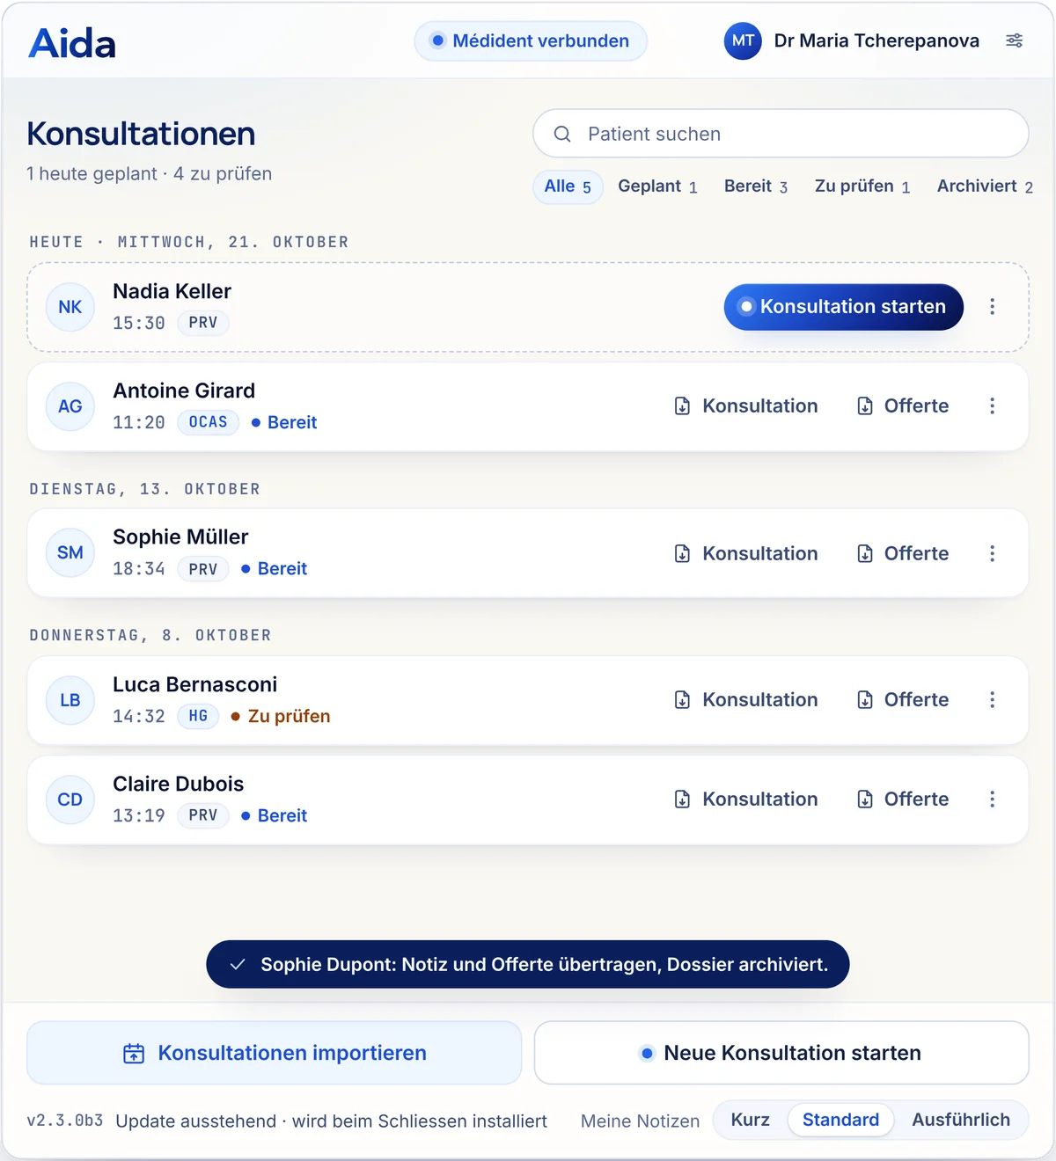Click the MT user avatar

tap(743, 40)
